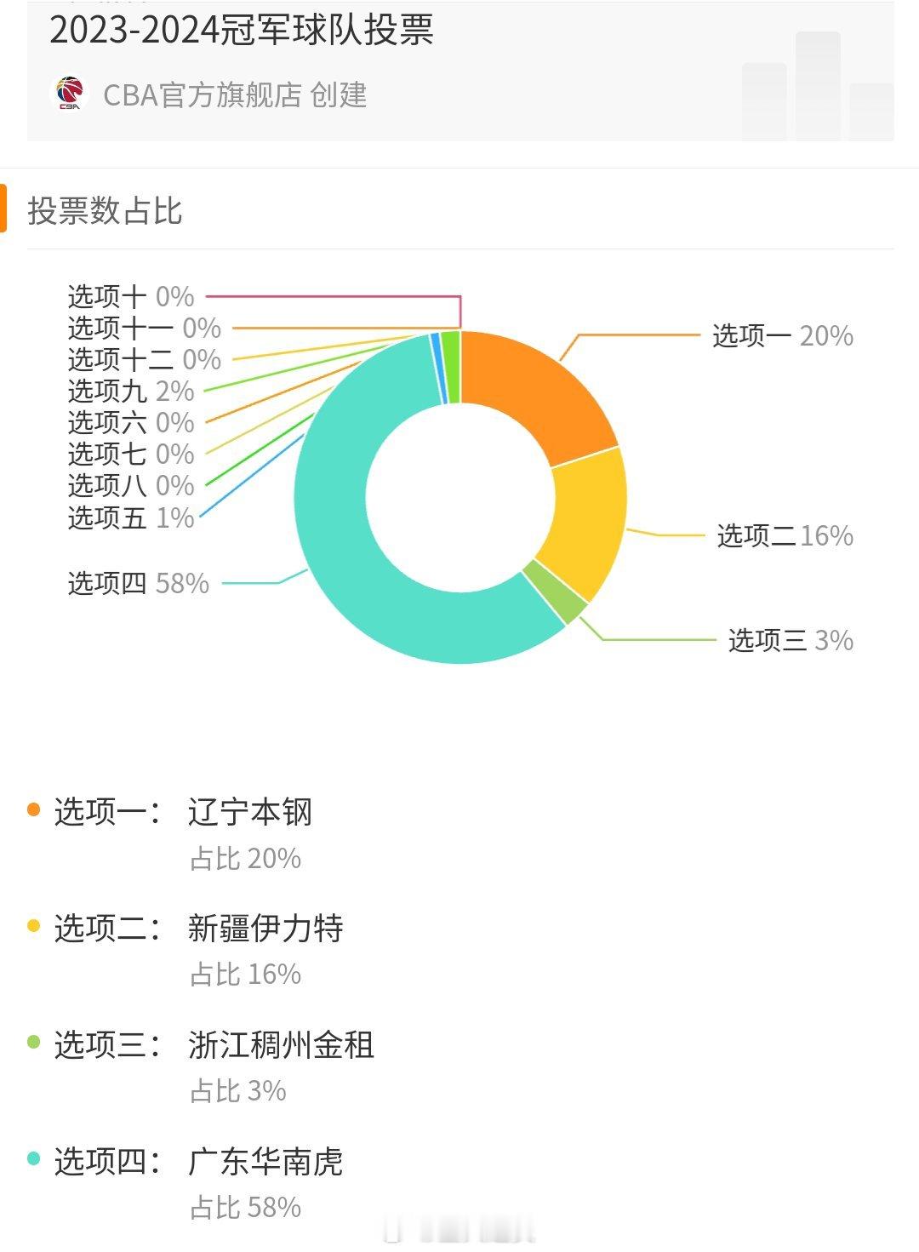
Task: Click the CBA logo avatar icon
Action: point(71,94)
